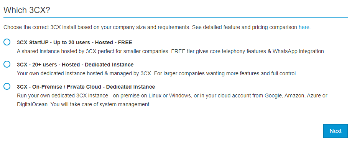Open the pricing comparison 'here' link
Viewport: 352px width, 144px height.
(x=304, y=28)
